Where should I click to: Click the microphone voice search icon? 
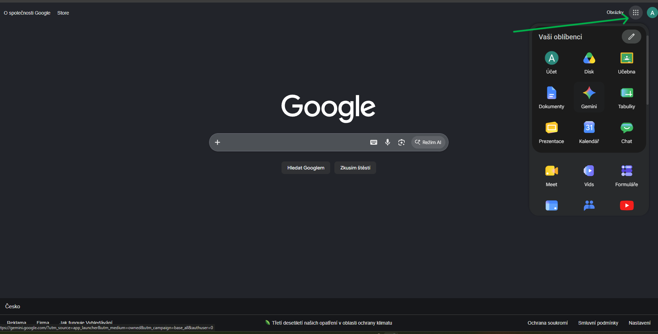click(x=387, y=142)
